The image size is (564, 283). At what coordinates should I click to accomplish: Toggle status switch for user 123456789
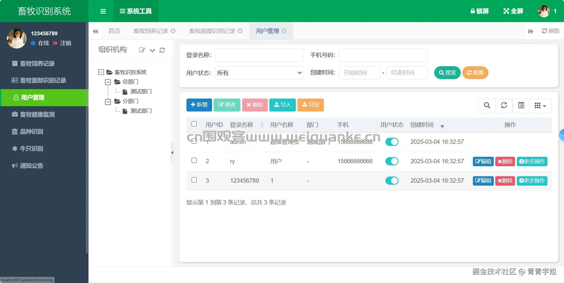coord(392,181)
